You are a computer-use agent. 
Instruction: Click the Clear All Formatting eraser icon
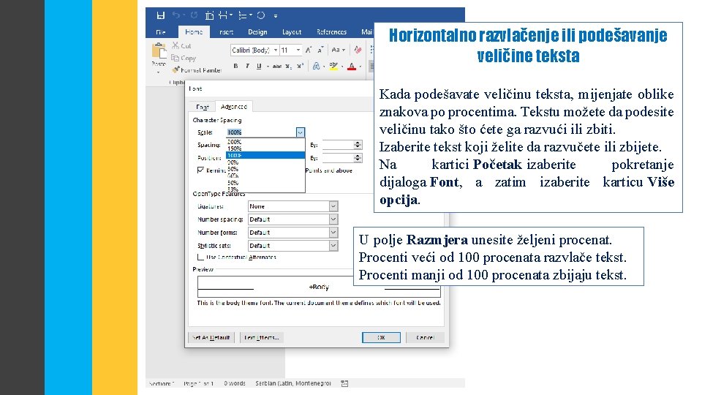[x=358, y=50]
